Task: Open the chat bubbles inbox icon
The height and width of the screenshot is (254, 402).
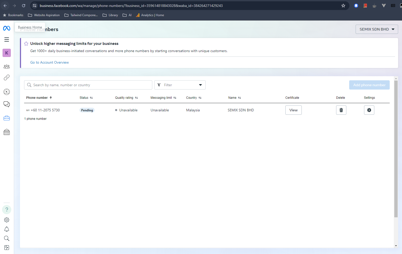Action: (x=7, y=104)
